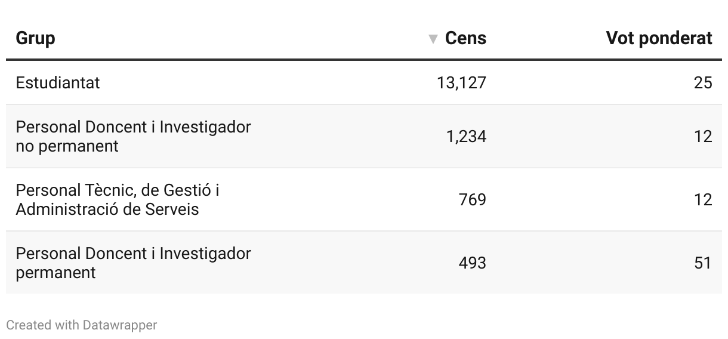Screen dimensions: 728x339
Task: Click weighted vote value 51
Action: pos(702,263)
